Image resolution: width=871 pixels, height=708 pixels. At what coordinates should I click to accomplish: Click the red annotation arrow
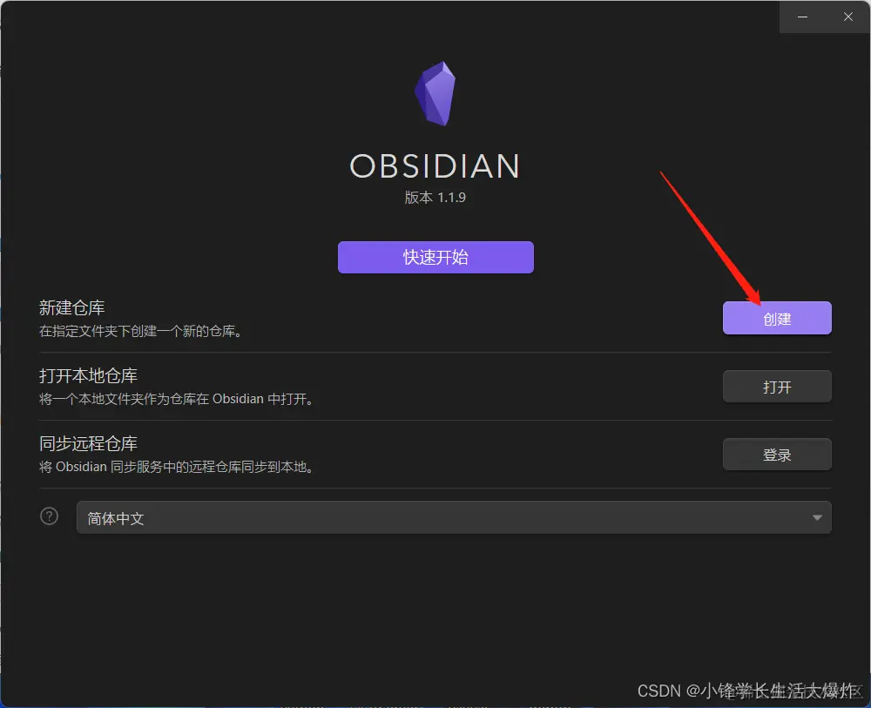point(711,239)
